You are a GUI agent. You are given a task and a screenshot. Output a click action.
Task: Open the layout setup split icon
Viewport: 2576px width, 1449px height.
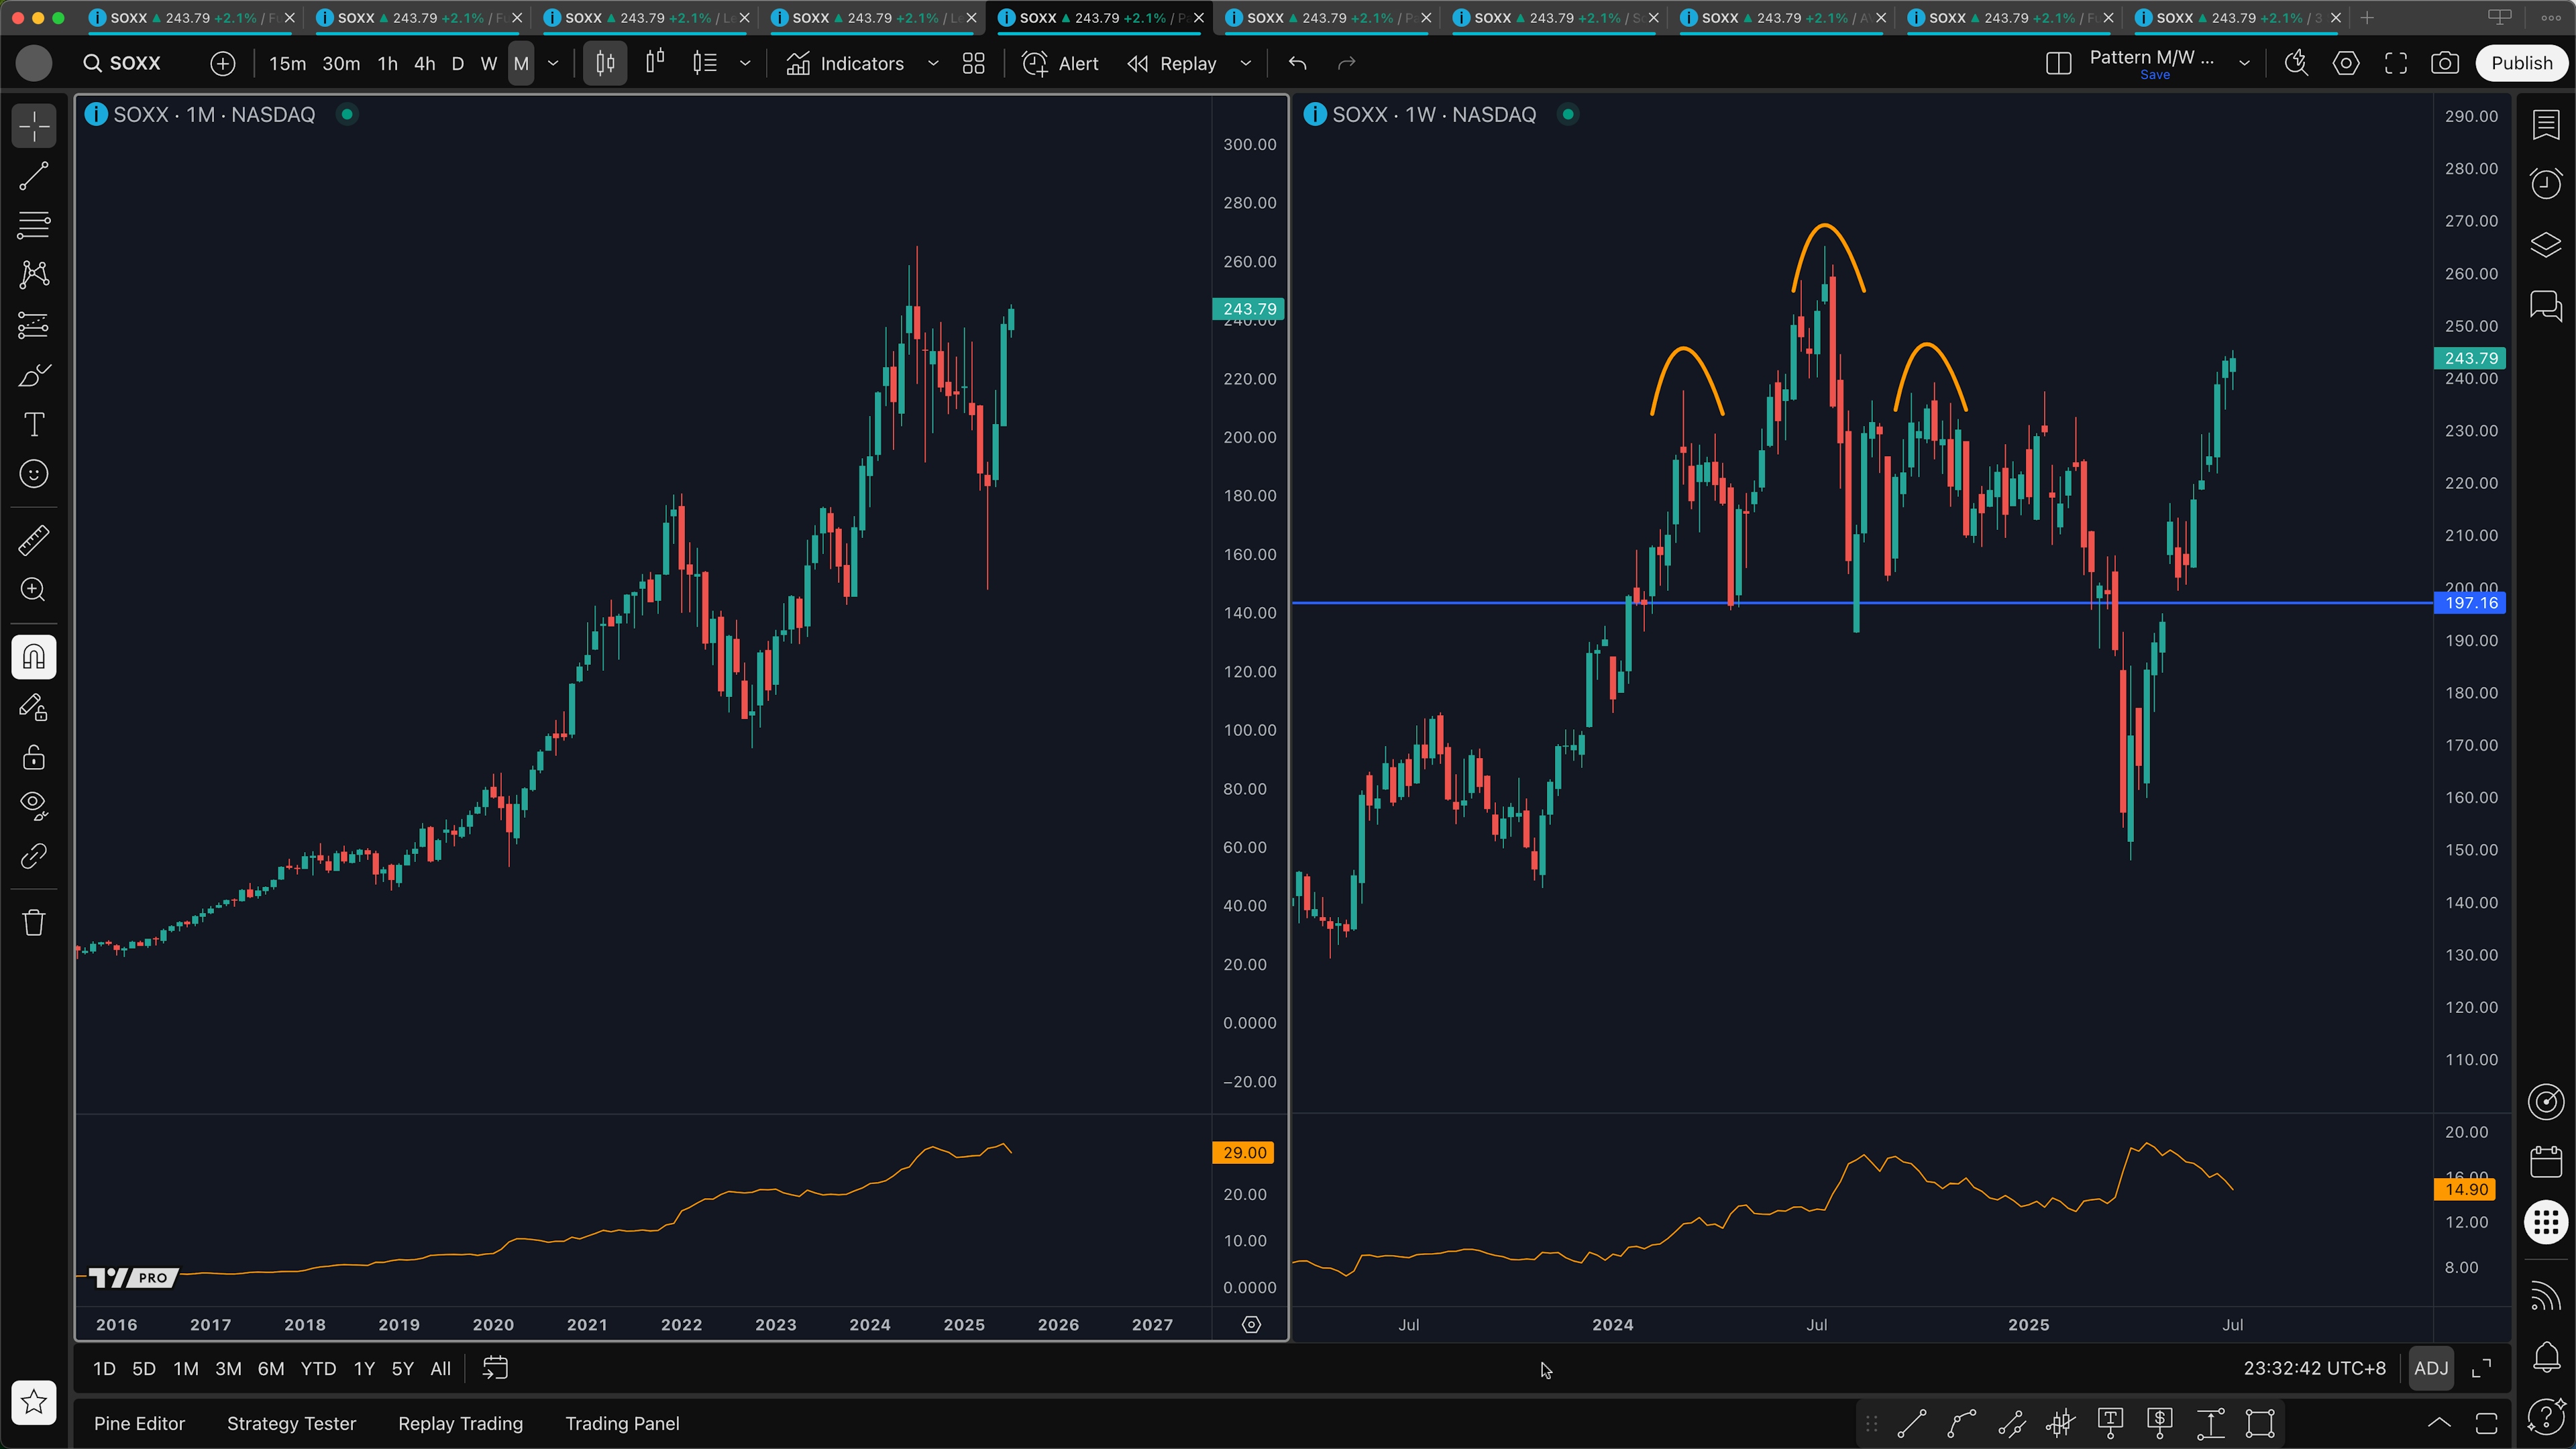coord(2058,63)
